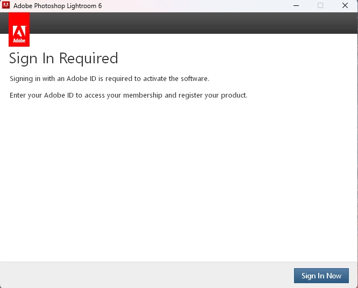Click text "Signing in with an Adobe ID is required"
Image resolution: width=358 pixels, height=288 pixels.
71,79
